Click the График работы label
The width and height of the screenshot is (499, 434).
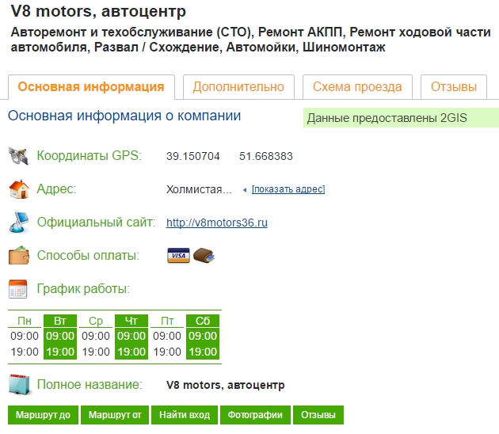click(x=83, y=288)
